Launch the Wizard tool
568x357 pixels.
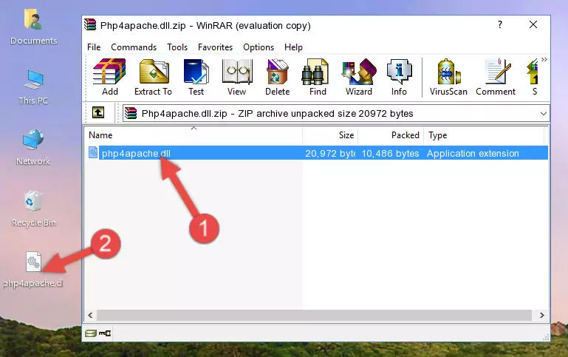pyautogui.click(x=359, y=77)
